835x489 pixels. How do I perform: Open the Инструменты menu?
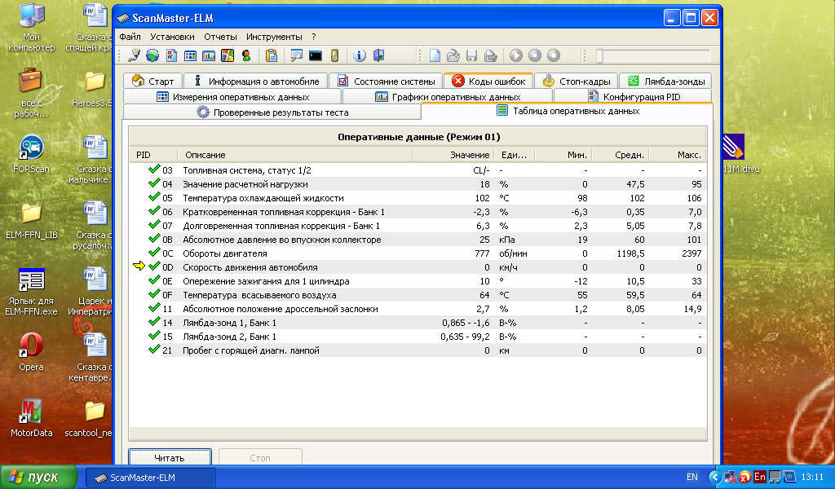click(x=274, y=37)
